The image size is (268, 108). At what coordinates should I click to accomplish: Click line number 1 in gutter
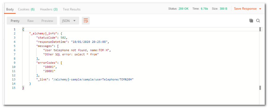[x=14, y=29]
